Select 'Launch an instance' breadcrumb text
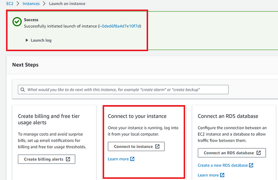Image resolution: width=278 pixels, height=180 pixels. pos(67,4)
